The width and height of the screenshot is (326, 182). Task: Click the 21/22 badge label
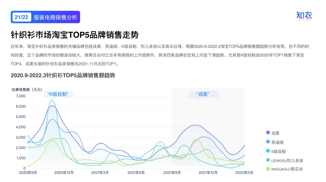click(21, 17)
